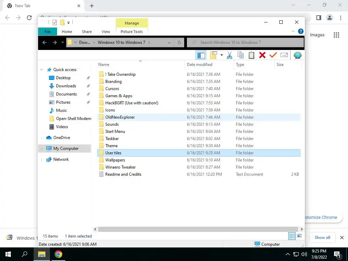348x261 pixels.
Task: Click the folder options toolbar icon
Action: (213, 55)
